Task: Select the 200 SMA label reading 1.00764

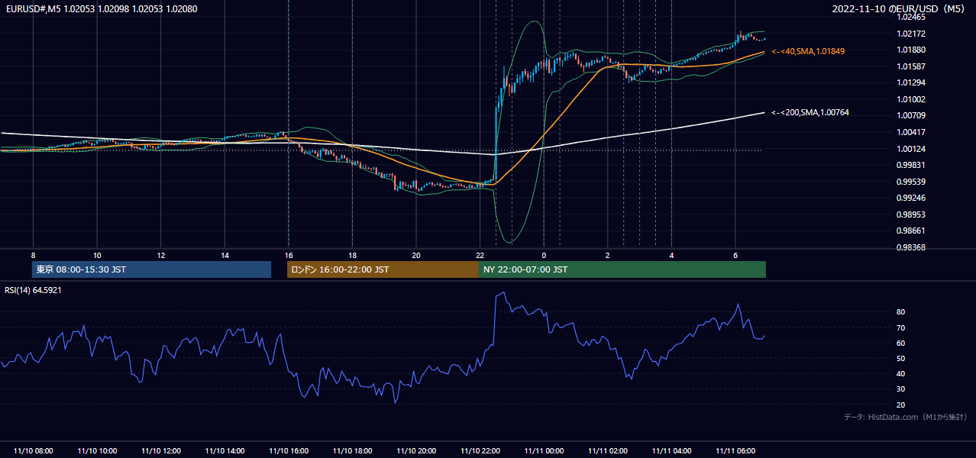Action: point(810,113)
